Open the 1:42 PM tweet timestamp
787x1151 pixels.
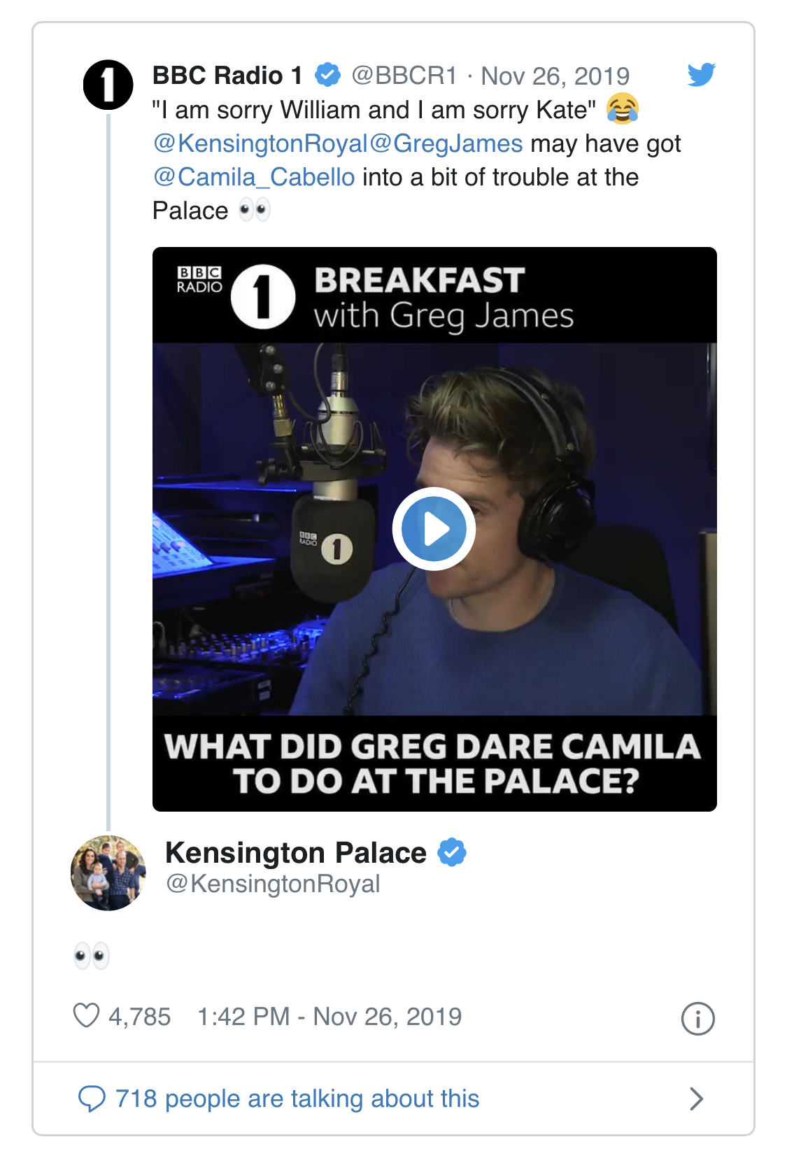(329, 1017)
